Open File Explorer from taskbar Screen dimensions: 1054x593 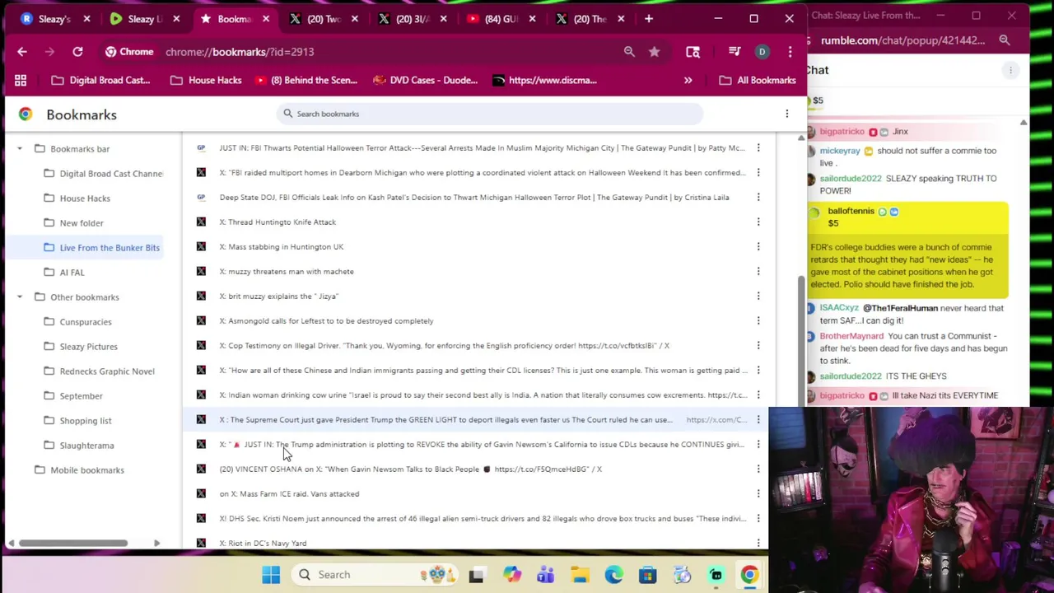pos(580,574)
